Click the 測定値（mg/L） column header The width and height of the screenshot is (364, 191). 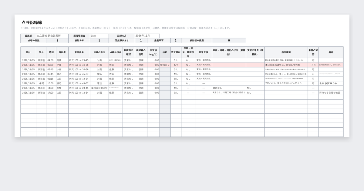[x=153, y=52]
